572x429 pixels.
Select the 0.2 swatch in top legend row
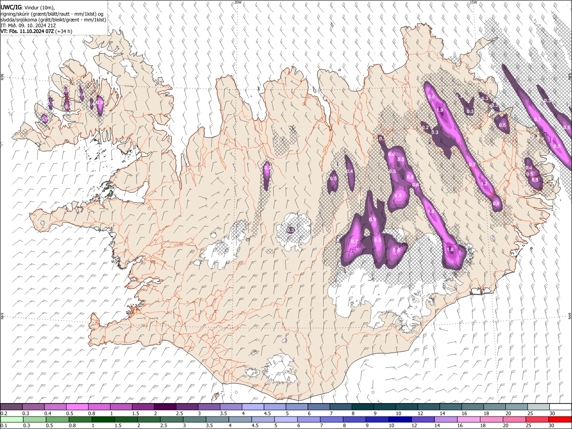pyautogui.click(x=11, y=407)
